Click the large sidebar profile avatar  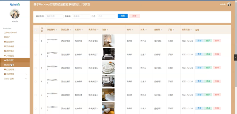(15, 14)
